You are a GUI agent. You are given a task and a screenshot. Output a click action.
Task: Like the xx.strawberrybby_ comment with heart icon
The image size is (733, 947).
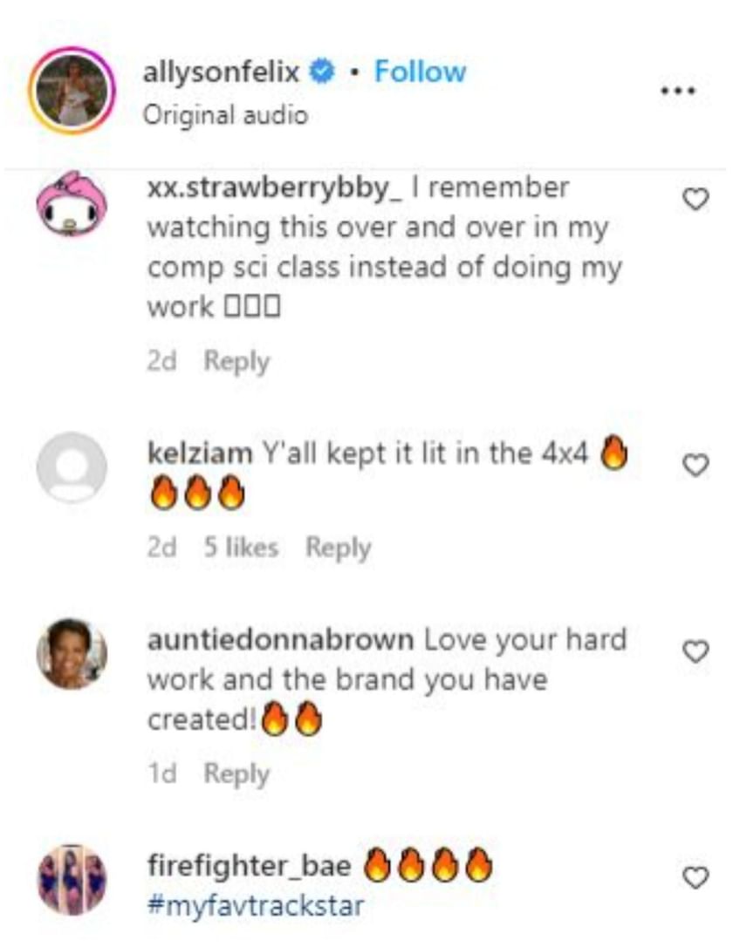695,200
